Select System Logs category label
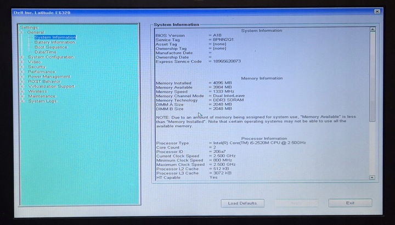 43,102
